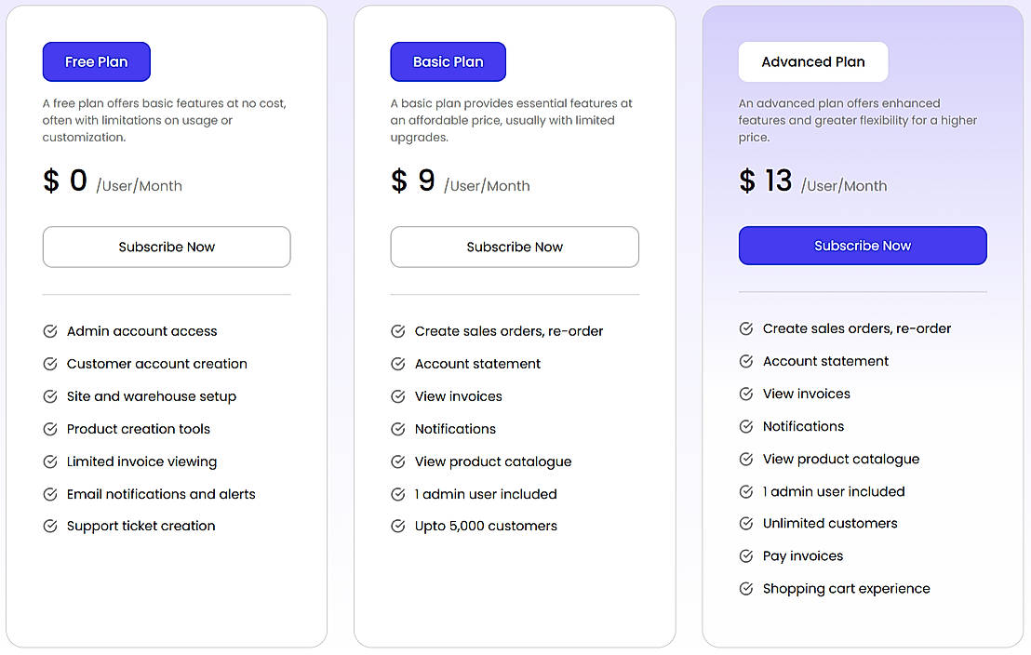Click check icon next to Upto 5,000 customers
This screenshot has height=655, width=1031.
(398, 526)
